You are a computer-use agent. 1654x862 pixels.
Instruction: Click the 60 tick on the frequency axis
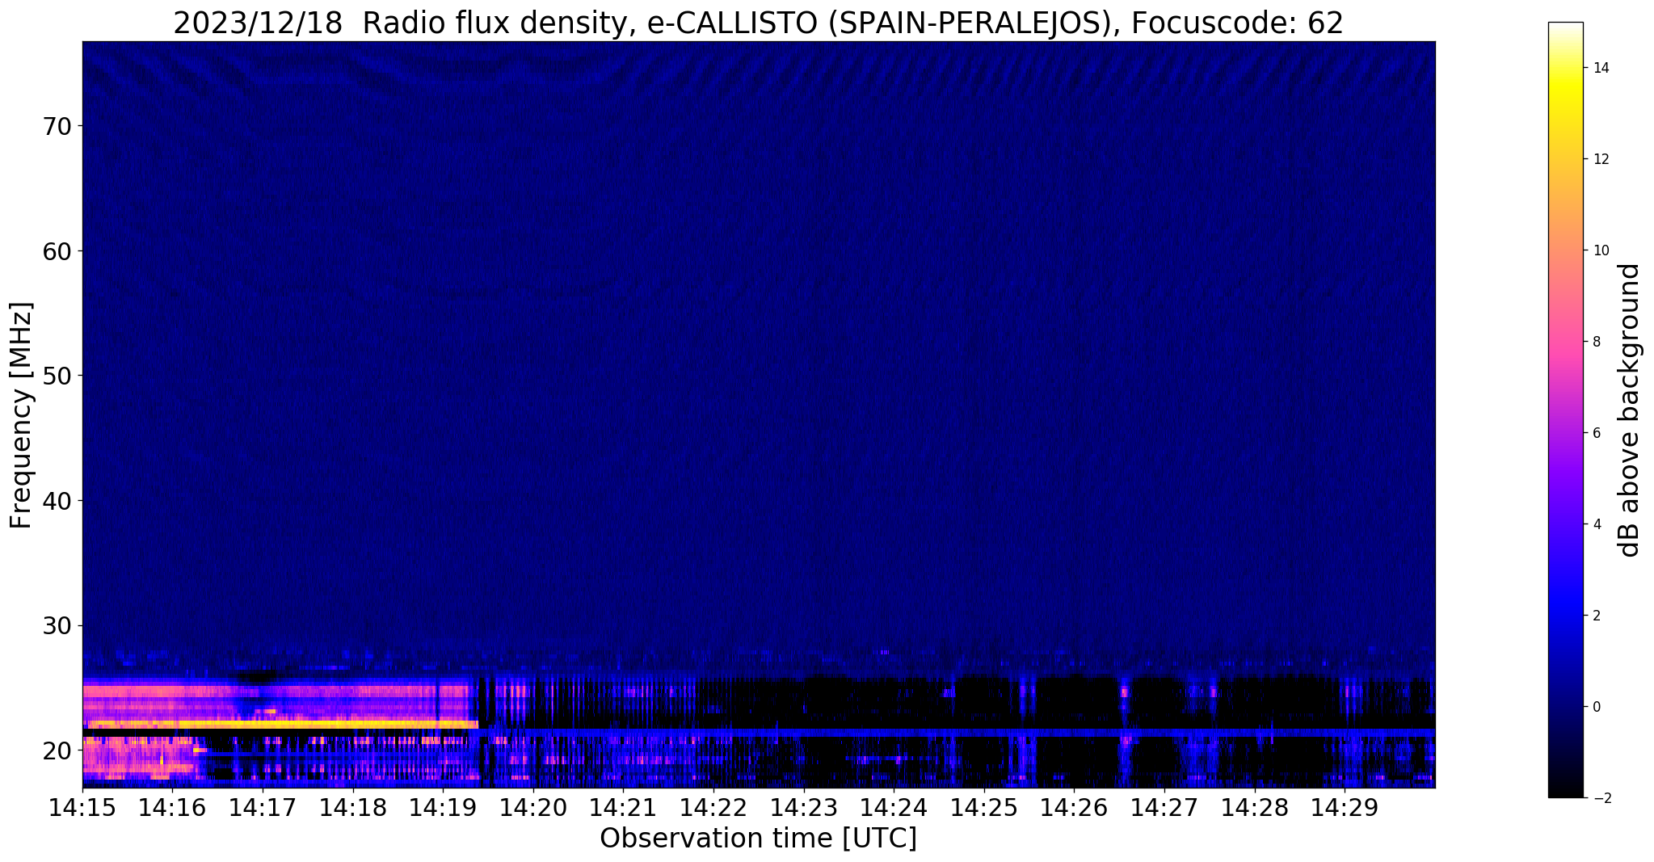[57, 251]
